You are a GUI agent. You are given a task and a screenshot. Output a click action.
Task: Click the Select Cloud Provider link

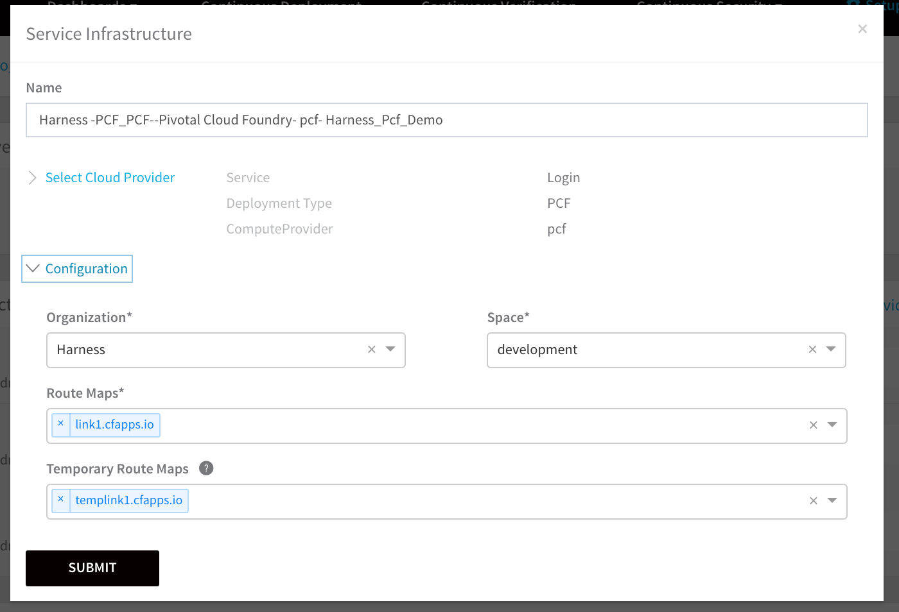(x=110, y=178)
